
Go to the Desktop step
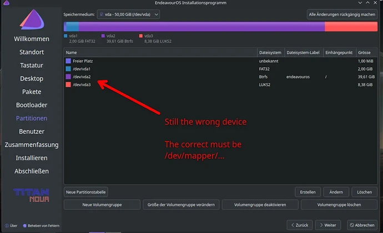click(x=32, y=78)
